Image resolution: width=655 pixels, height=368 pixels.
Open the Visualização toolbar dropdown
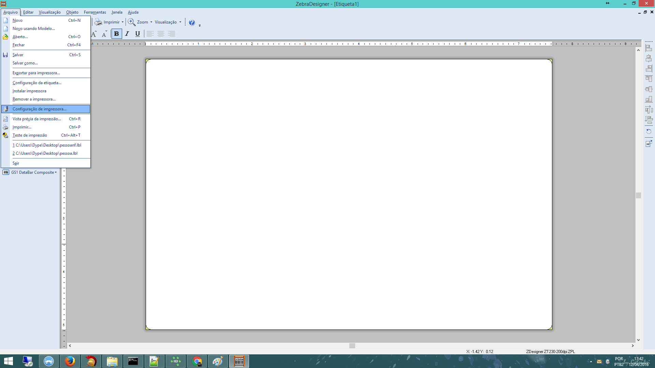tap(168, 22)
